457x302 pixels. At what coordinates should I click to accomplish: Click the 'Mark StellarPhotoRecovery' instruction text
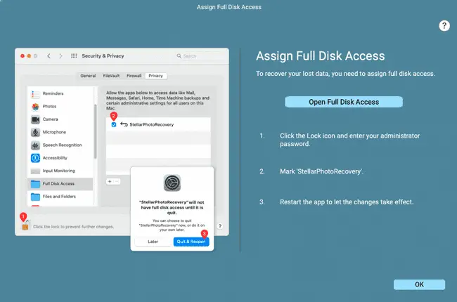tap(321, 171)
